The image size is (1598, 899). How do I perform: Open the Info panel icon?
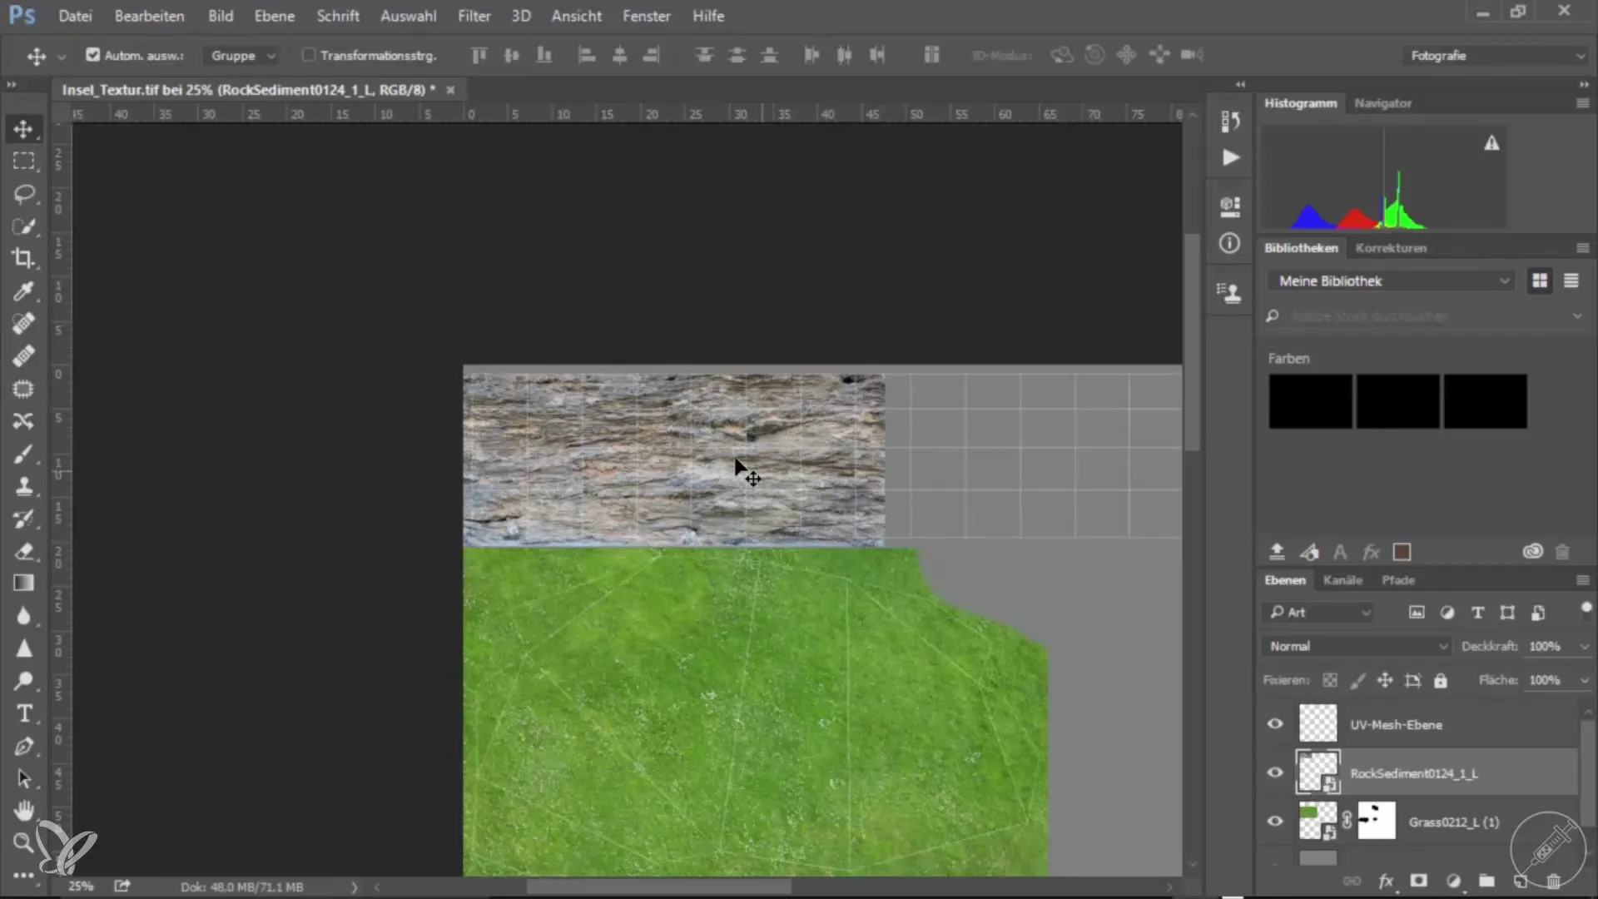(1229, 244)
